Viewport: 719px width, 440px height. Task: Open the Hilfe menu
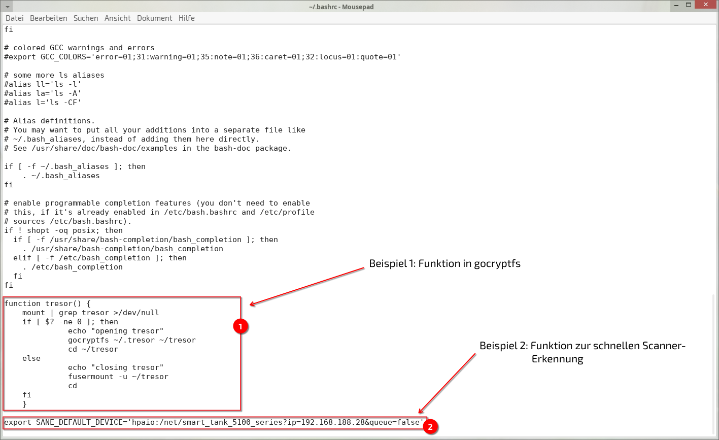[187, 18]
